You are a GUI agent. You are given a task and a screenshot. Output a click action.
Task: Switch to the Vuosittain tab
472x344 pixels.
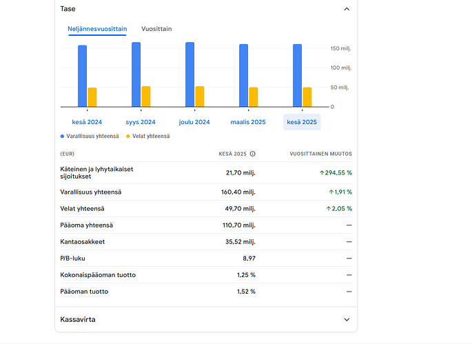[156, 29]
